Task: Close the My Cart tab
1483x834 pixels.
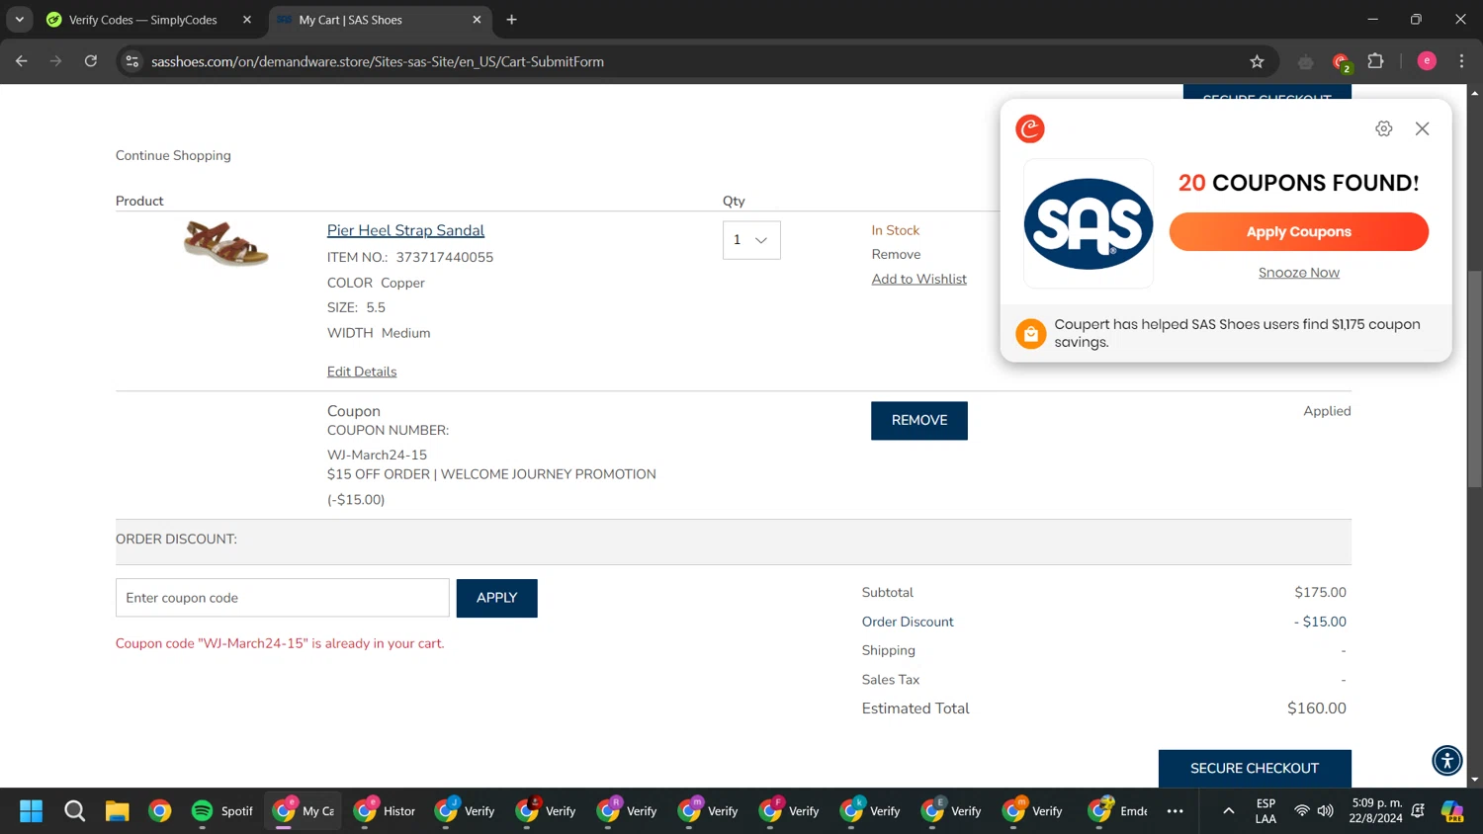Action: [x=477, y=20]
